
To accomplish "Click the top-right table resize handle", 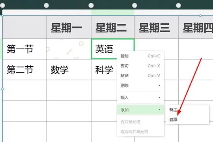I will coord(200,16).
